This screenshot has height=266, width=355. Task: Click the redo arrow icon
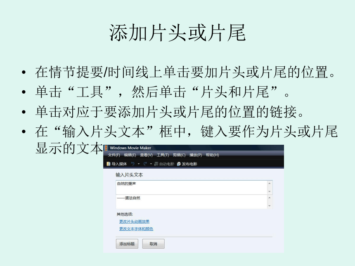pyautogui.click(x=145, y=164)
